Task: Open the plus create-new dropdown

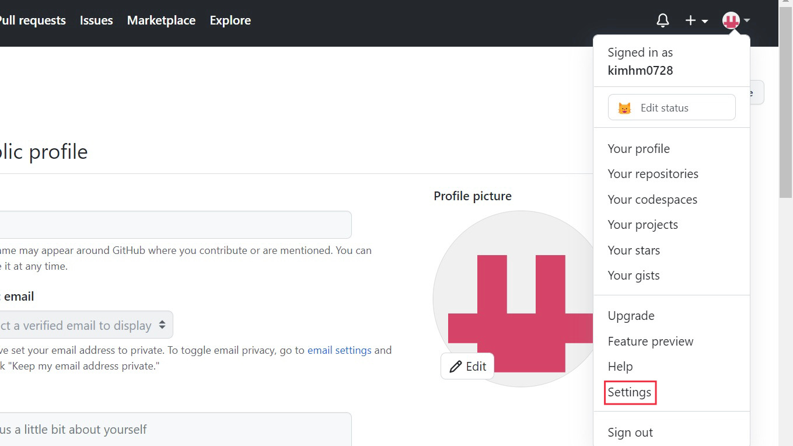Action: coord(696,20)
